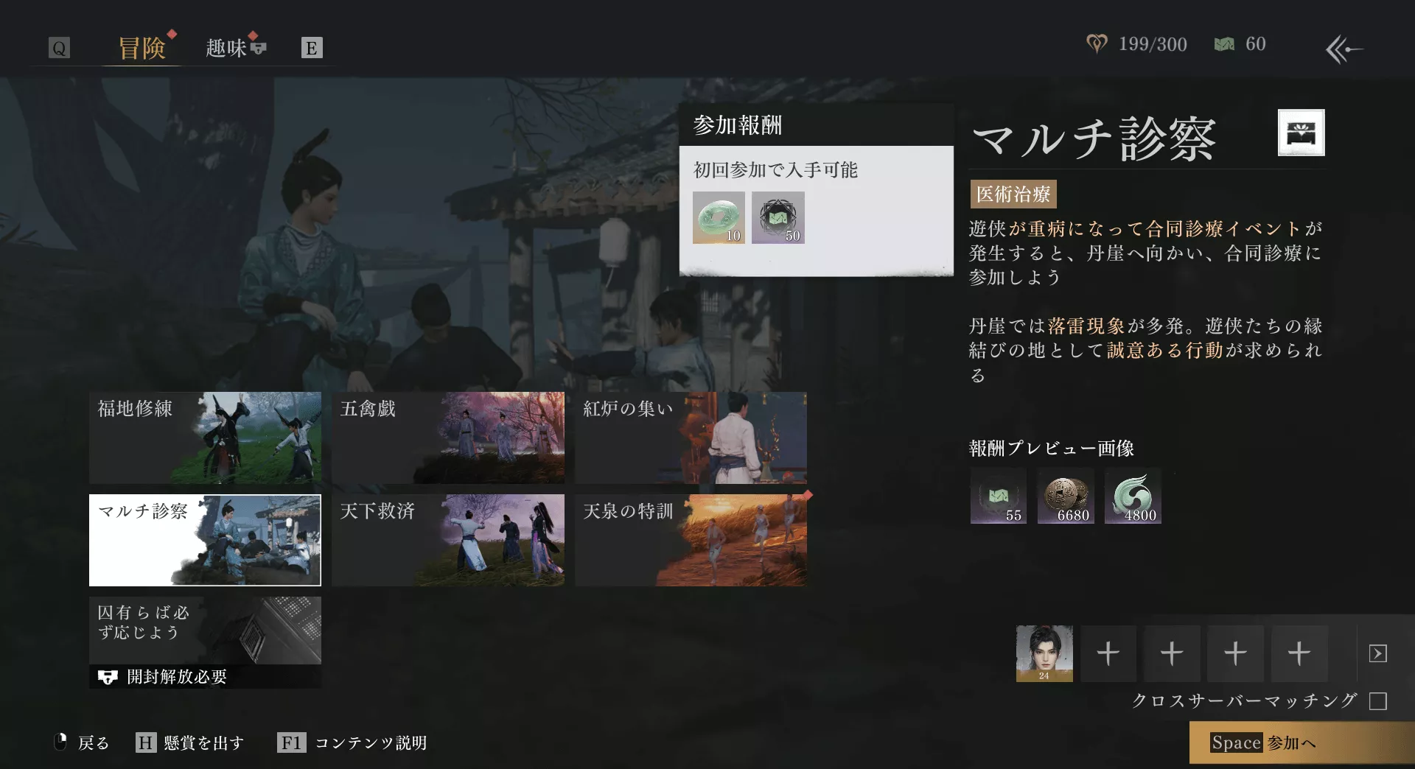Click the 4800 feather currency reward icon
Screen dimensions: 1415x769
click(x=1133, y=496)
